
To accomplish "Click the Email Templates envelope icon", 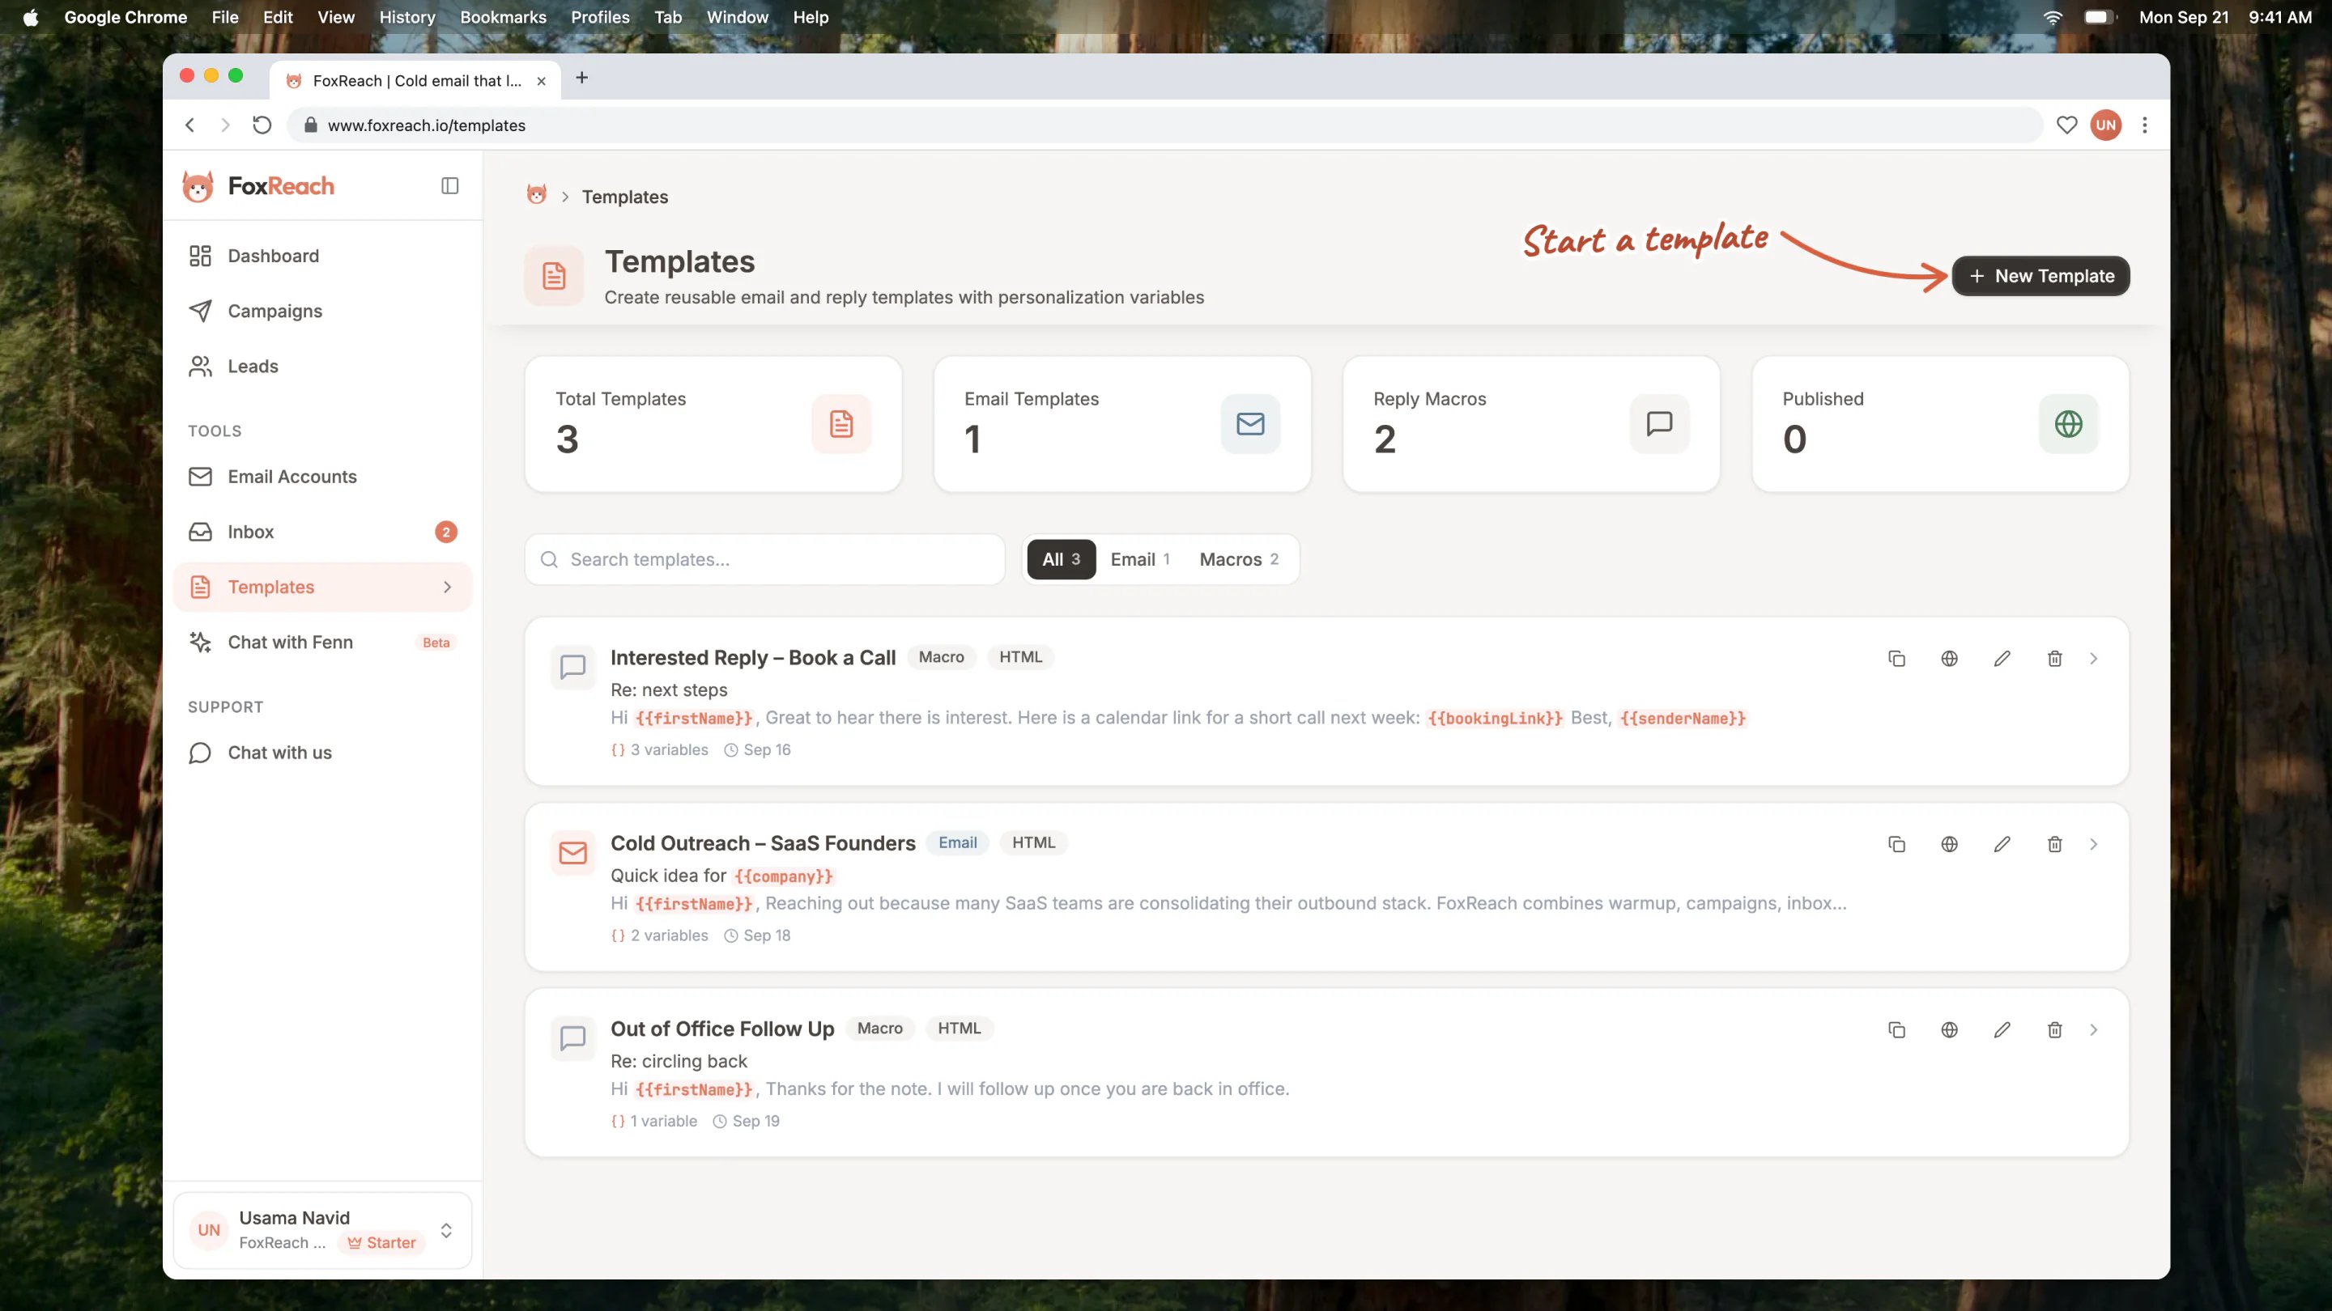I will pos(1250,423).
